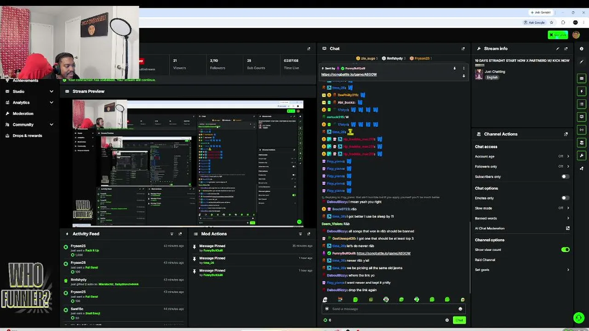This screenshot has height=331, width=589.
Task: Open pinned songbattle.io game link
Action: [349, 74]
